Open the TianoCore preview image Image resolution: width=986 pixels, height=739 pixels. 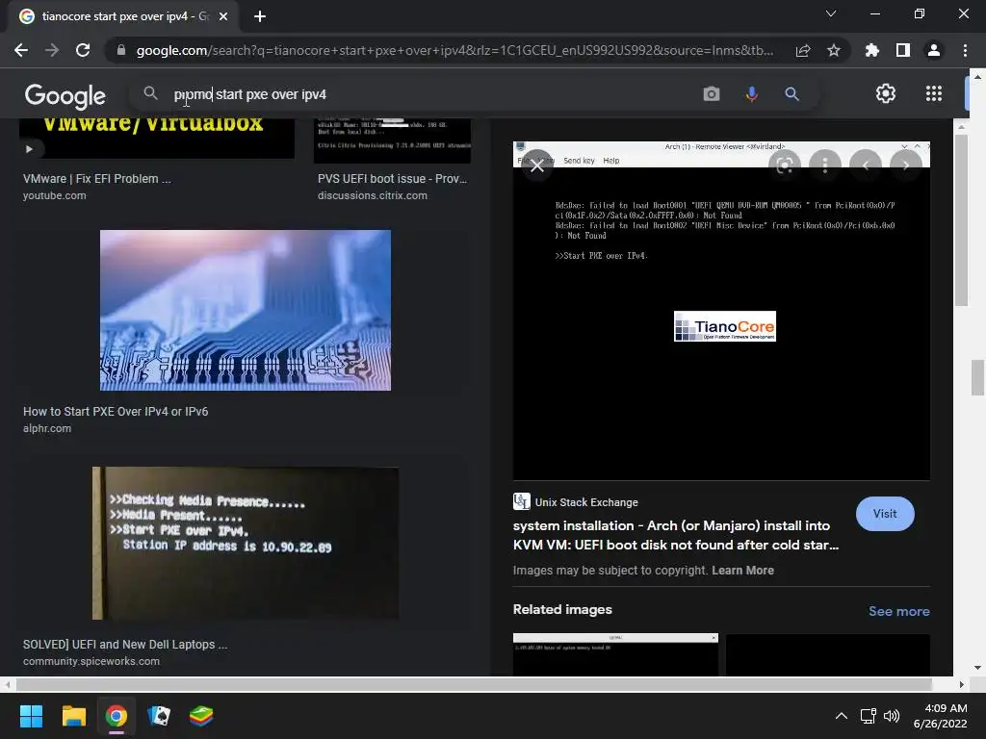pyautogui.click(x=721, y=311)
